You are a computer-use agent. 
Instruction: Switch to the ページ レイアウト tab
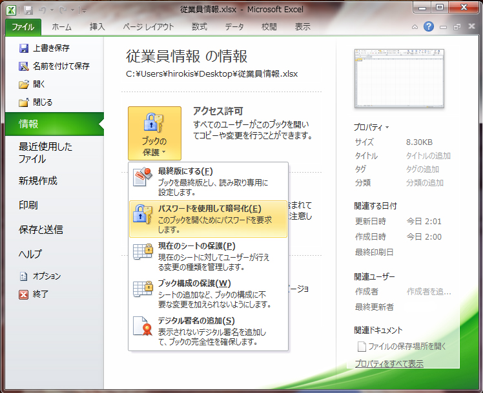tap(149, 27)
